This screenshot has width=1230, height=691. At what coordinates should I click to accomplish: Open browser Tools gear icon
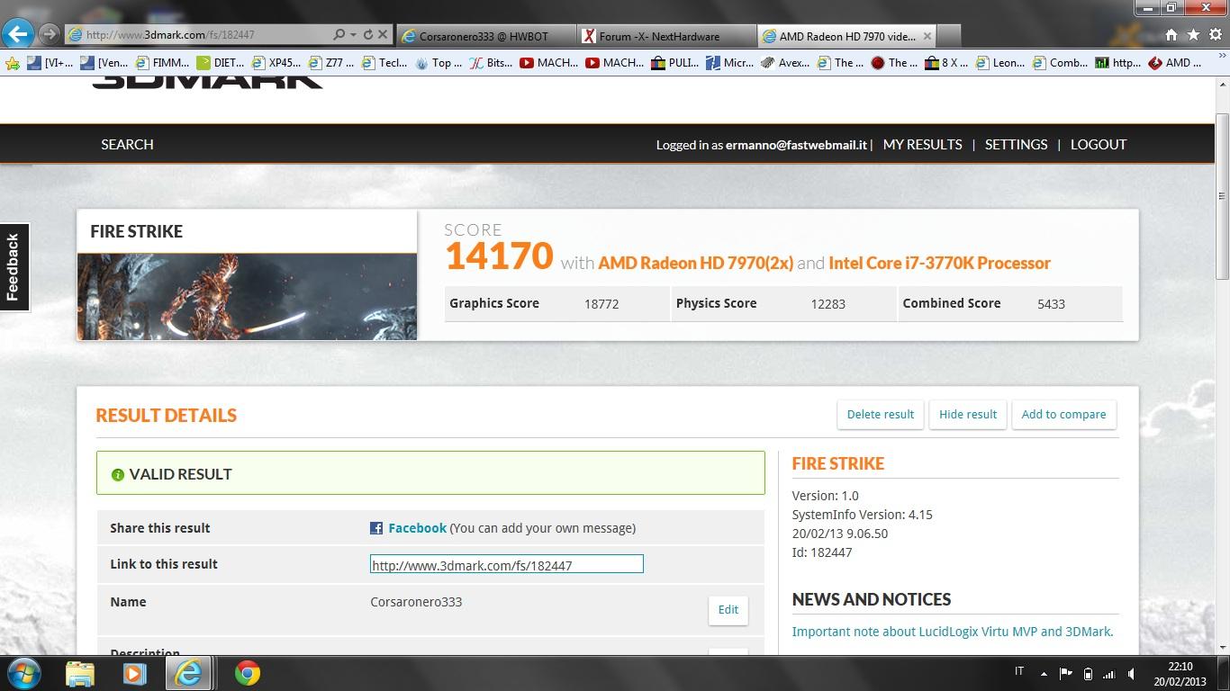(x=1215, y=35)
